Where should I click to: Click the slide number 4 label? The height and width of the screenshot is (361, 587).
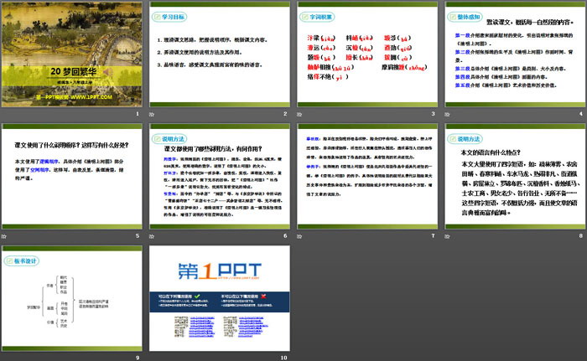tap(581, 114)
